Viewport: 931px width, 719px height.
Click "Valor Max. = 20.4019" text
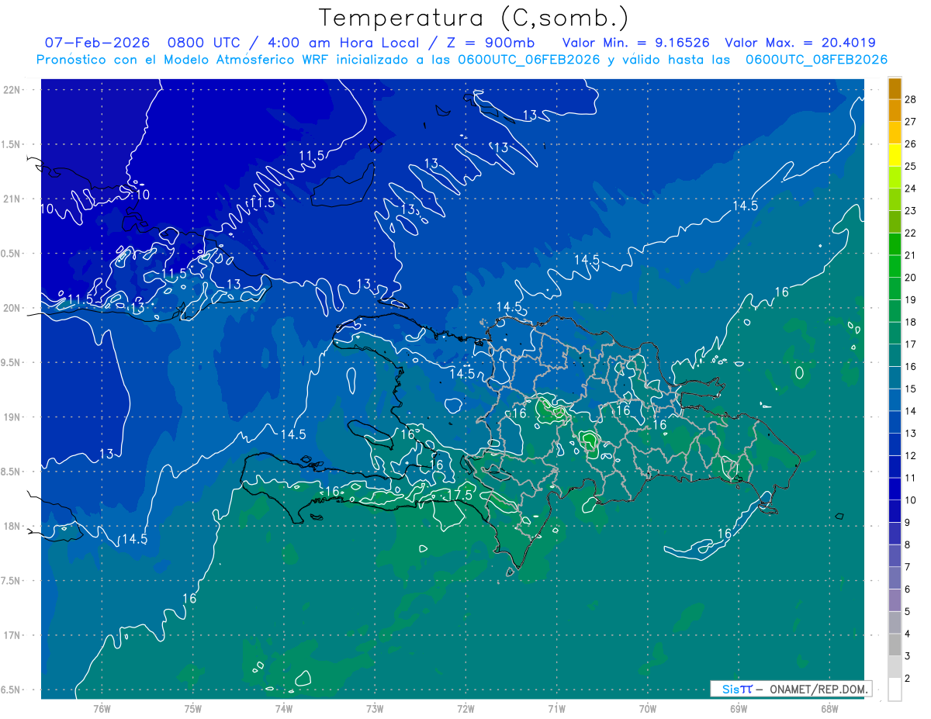click(x=800, y=43)
